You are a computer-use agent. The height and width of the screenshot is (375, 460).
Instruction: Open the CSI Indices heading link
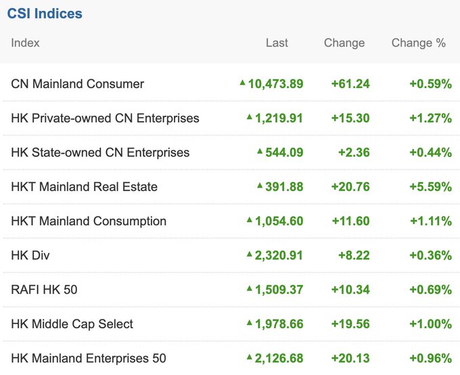pyautogui.click(x=45, y=14)
